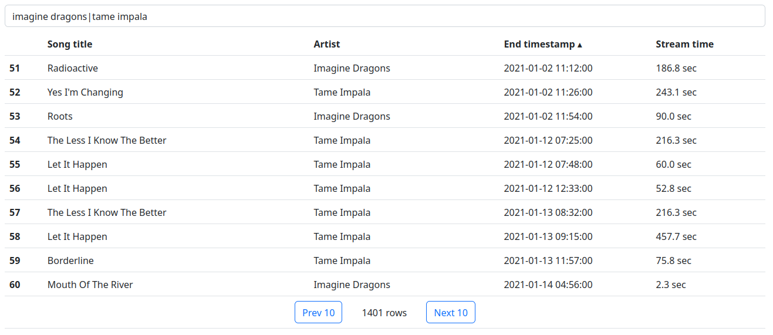Image resolution: width=773 pixels, height=335 pixels.
Task: Select The Less I Know The Better in row 57
Action: click(107, 212)
